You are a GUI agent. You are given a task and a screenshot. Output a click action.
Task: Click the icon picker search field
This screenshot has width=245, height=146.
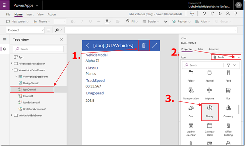pos(203,65)
